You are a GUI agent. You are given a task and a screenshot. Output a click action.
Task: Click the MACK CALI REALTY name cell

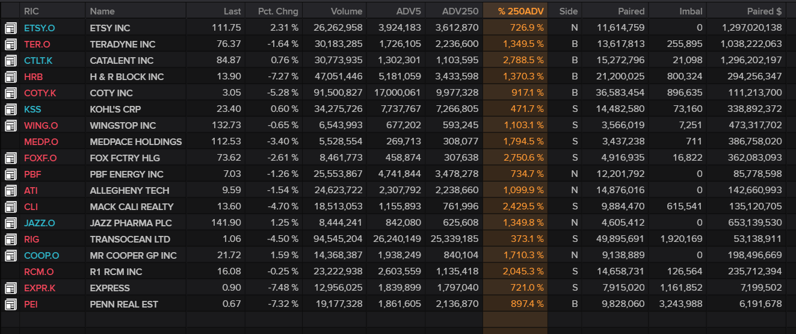(x=132, y=206)
